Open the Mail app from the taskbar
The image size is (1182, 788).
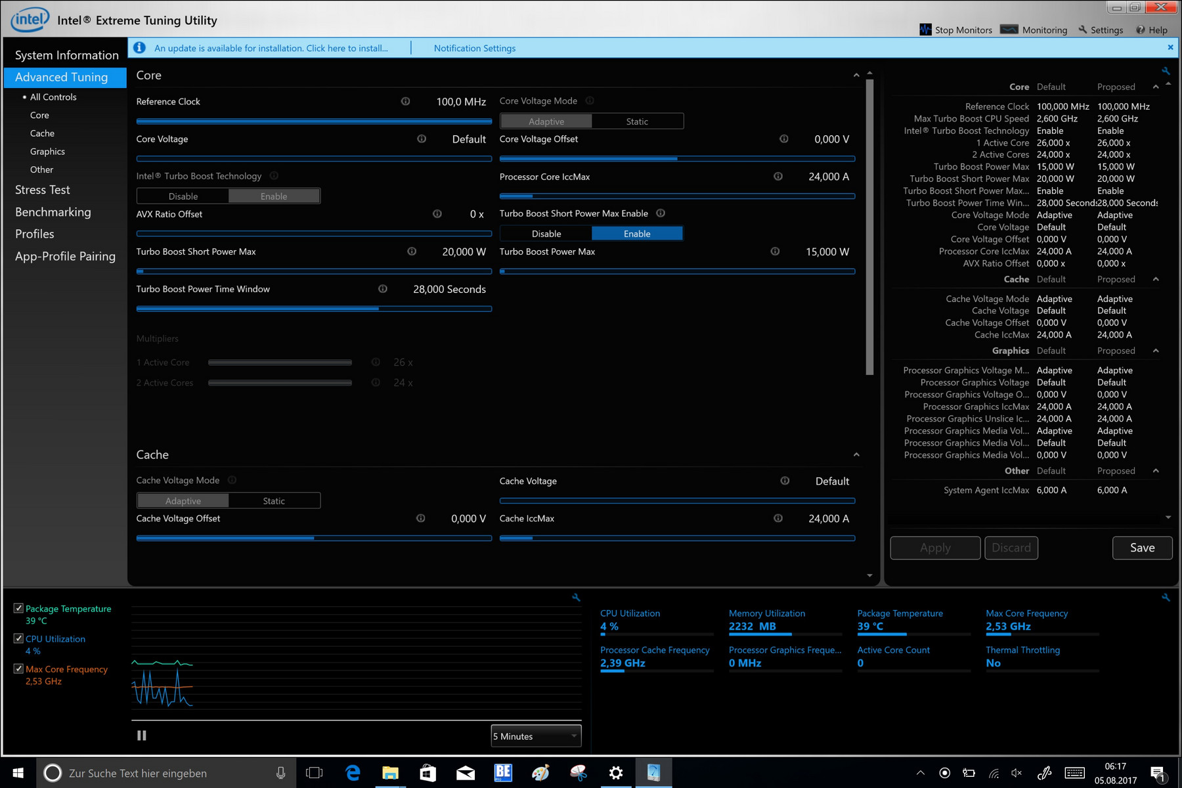[466, 773]
